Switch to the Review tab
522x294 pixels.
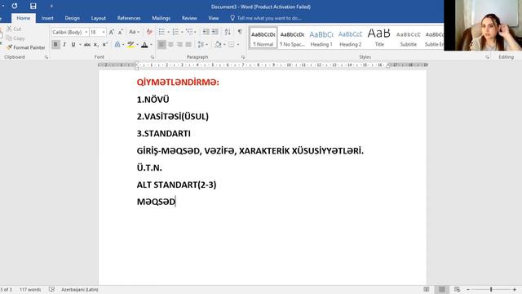coord(189,18)
